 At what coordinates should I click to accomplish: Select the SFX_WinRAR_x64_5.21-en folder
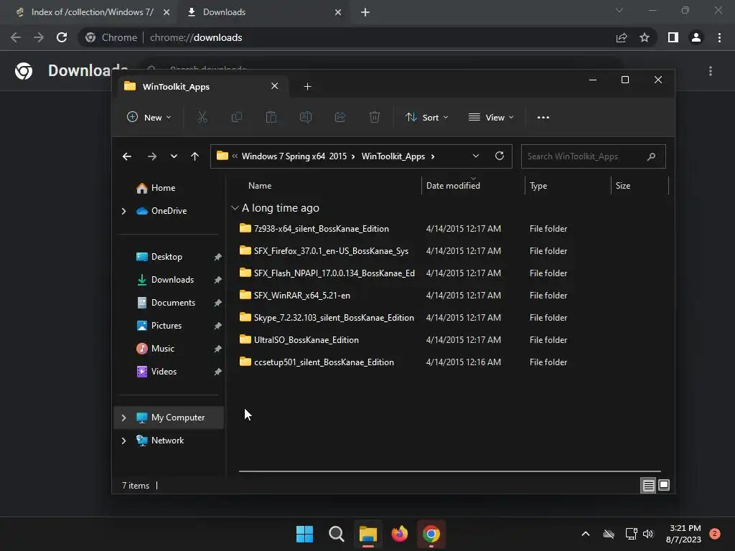tap(302, 295)
